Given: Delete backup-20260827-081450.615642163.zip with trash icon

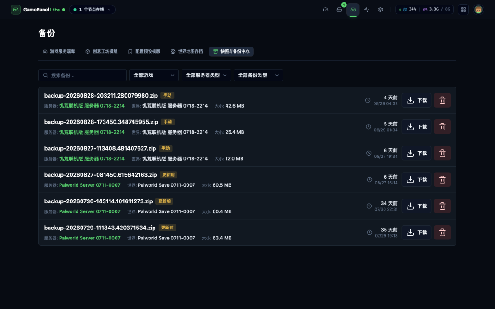Looking at the screenshot, I should [442, 180].
